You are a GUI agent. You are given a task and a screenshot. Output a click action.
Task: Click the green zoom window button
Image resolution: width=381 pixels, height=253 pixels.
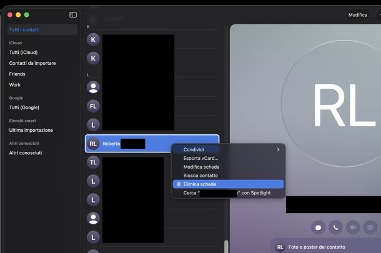click(x=26, y=15)
